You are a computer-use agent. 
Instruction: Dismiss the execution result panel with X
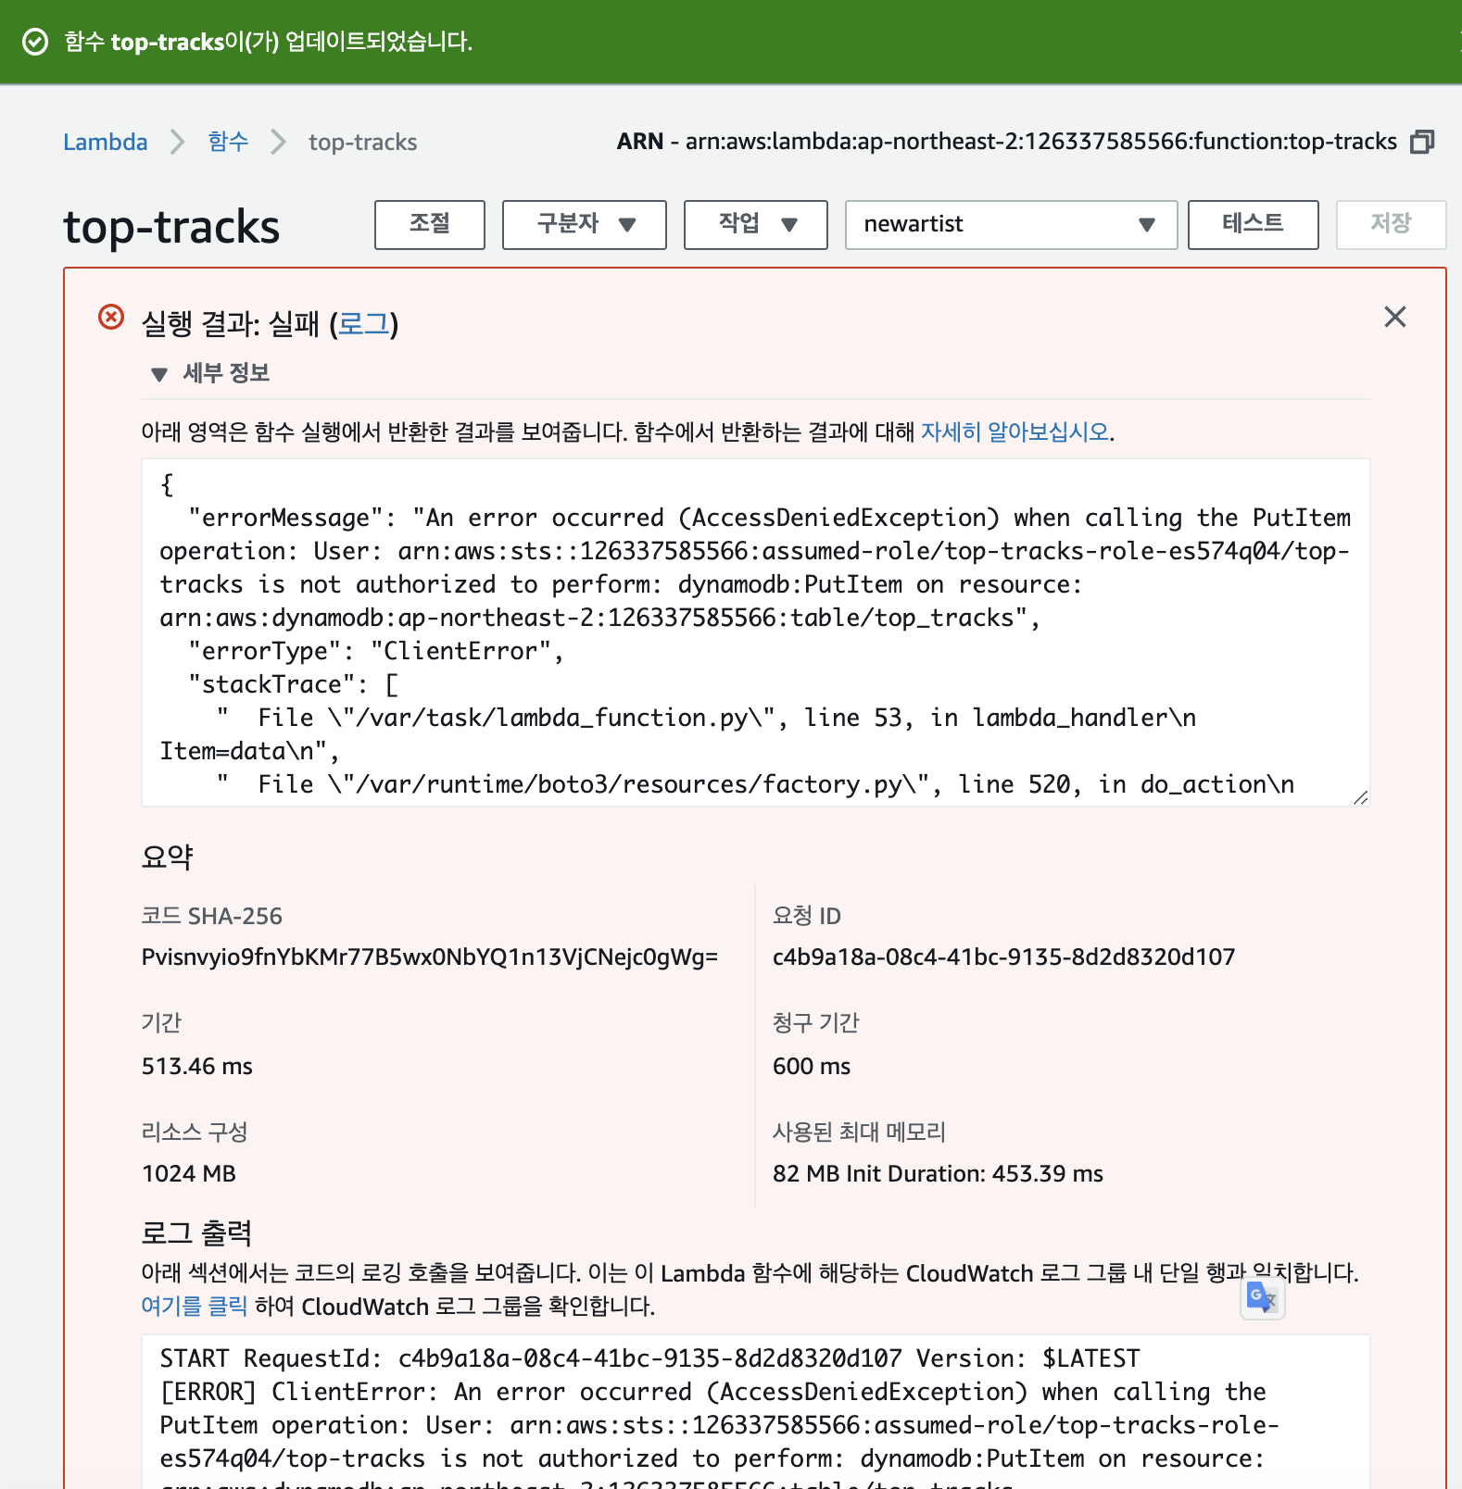(1394, 317)
